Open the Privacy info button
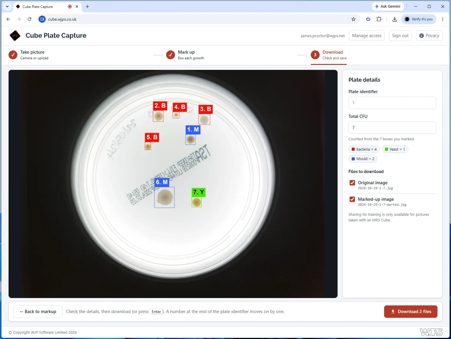451x339 pixels. 429,36
